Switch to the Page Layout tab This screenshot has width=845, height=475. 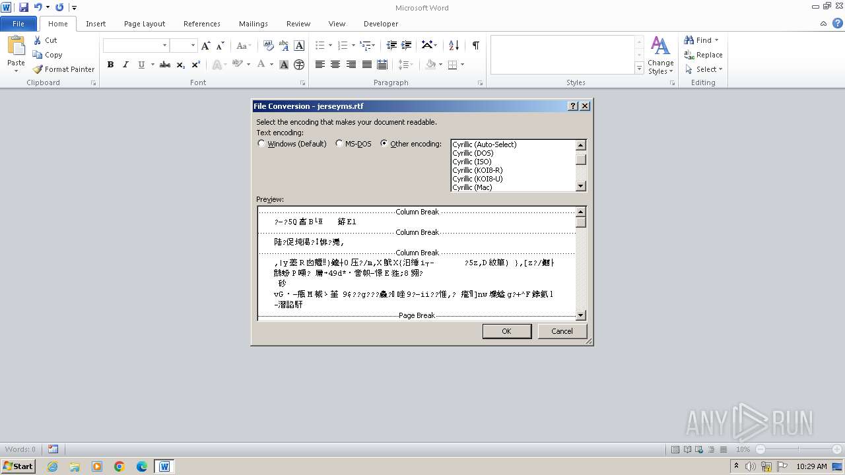tap(145, 24)
